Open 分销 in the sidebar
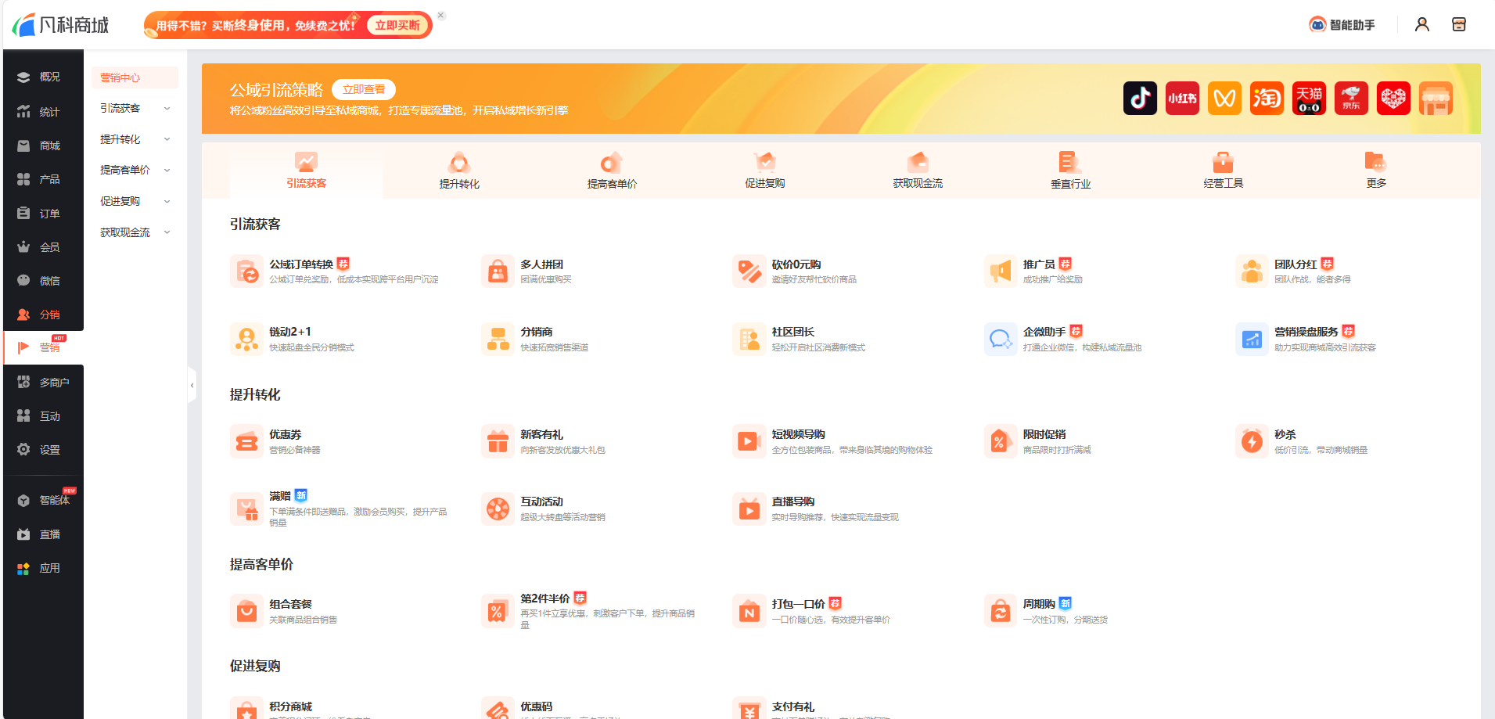The height and width of the screenshot is (719, 1495). (44, 315)
